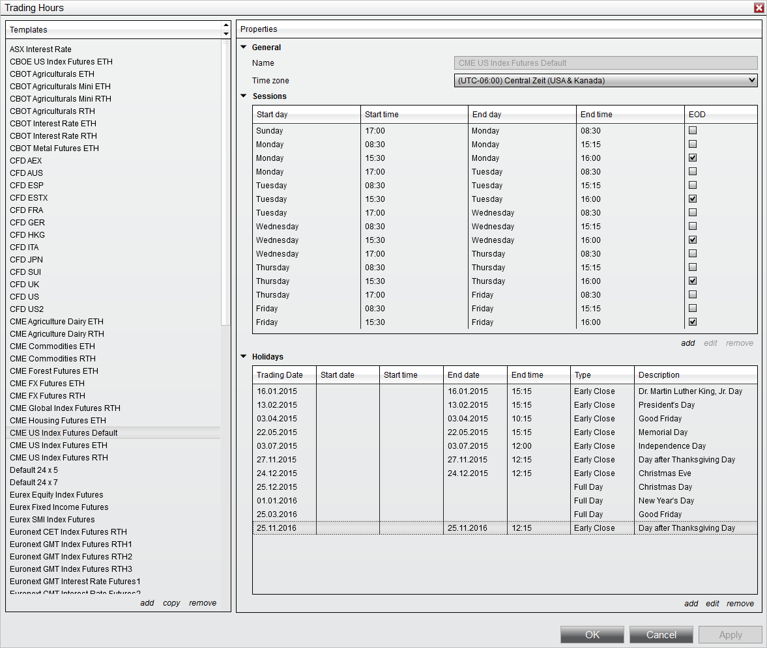The image size is (767, 648).
Task: Select Default 24 x 7 template
Action: (113, 483)
